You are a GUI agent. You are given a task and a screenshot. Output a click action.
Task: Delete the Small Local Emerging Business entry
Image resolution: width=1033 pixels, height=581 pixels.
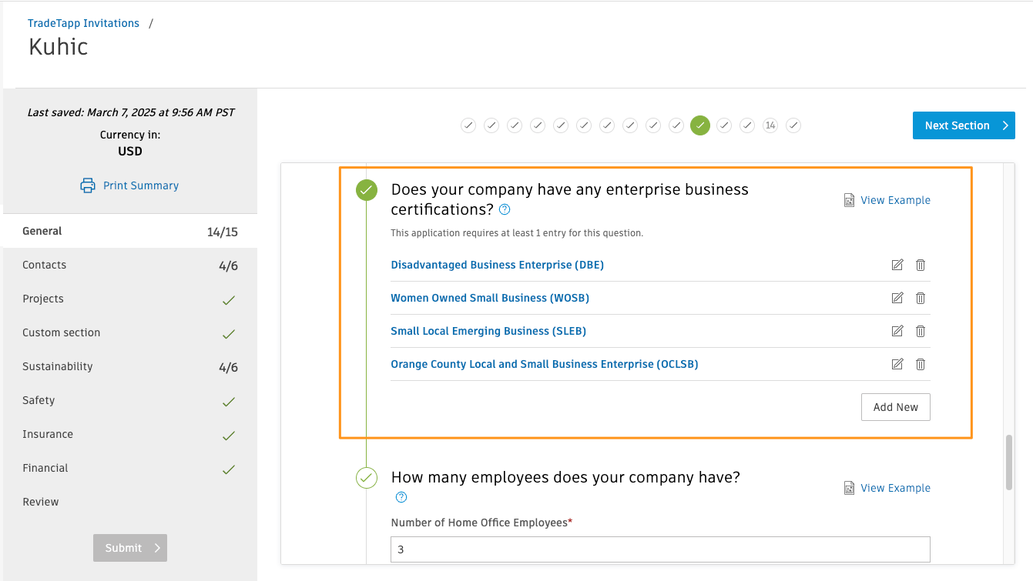920,331
